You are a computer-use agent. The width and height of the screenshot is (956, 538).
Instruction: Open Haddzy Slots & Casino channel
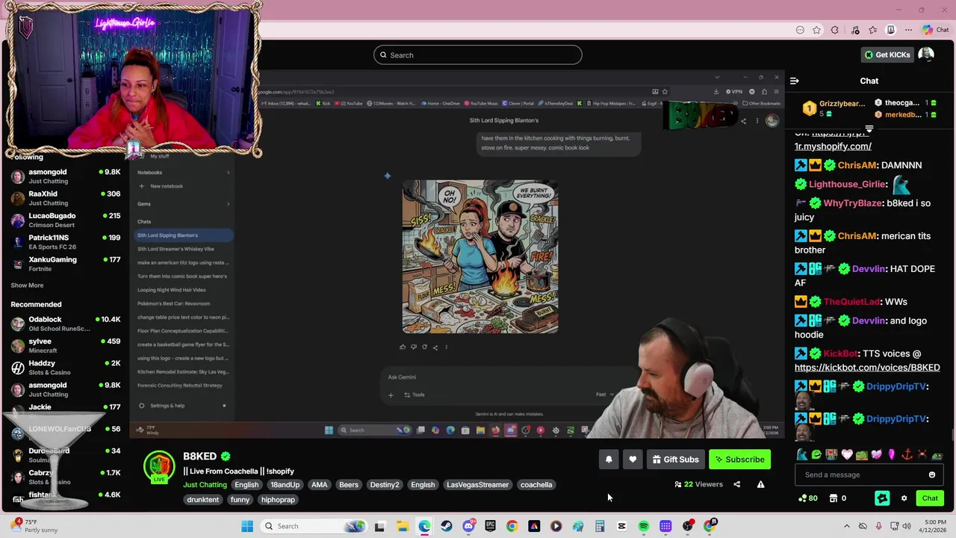coord(66,368)
